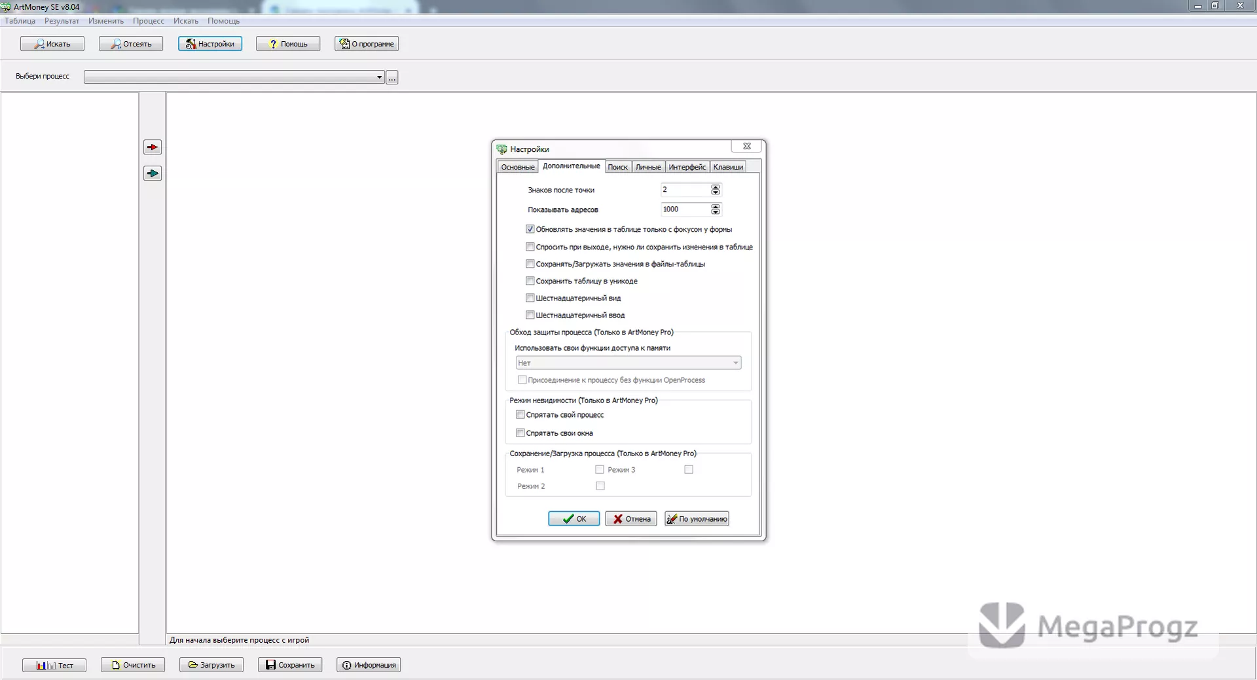Toggle Присоединение к процессу без функции OpenProcess
This screenshot has height=680, width=1257.
[x=522, y=380]
